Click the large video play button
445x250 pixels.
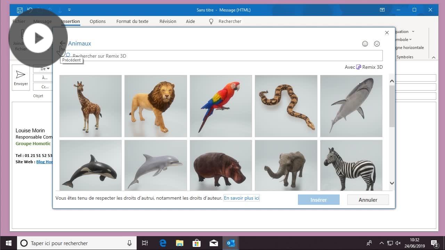(x=38, y=38)
